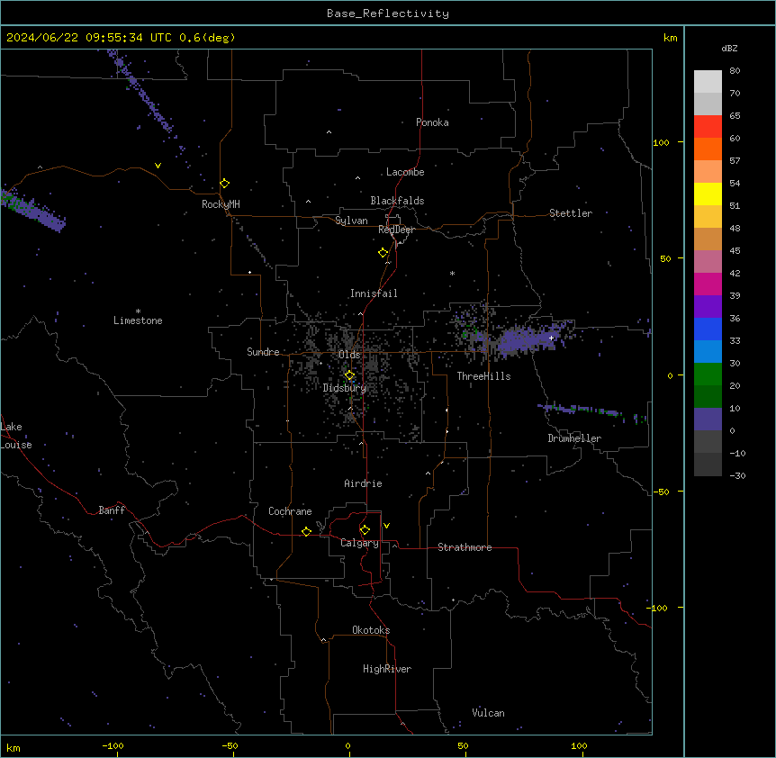776x758 pixels.
Task: Click the HighRiver label
Action: click(x=387, y=669)
